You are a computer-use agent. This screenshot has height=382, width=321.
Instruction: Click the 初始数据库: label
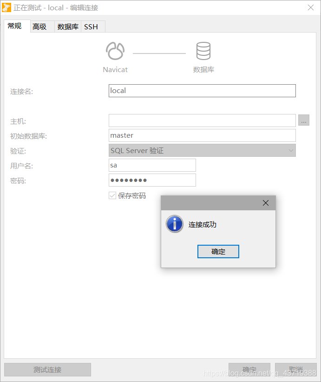point(28,136)
